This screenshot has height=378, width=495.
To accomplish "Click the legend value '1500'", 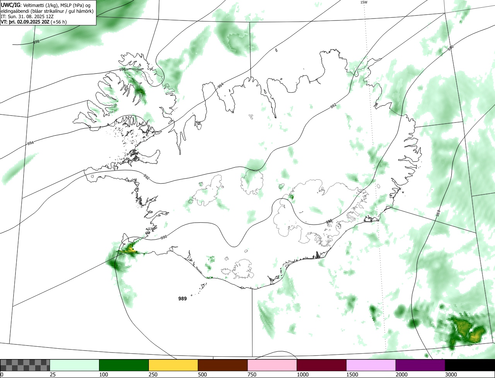I will pos(352,375).
